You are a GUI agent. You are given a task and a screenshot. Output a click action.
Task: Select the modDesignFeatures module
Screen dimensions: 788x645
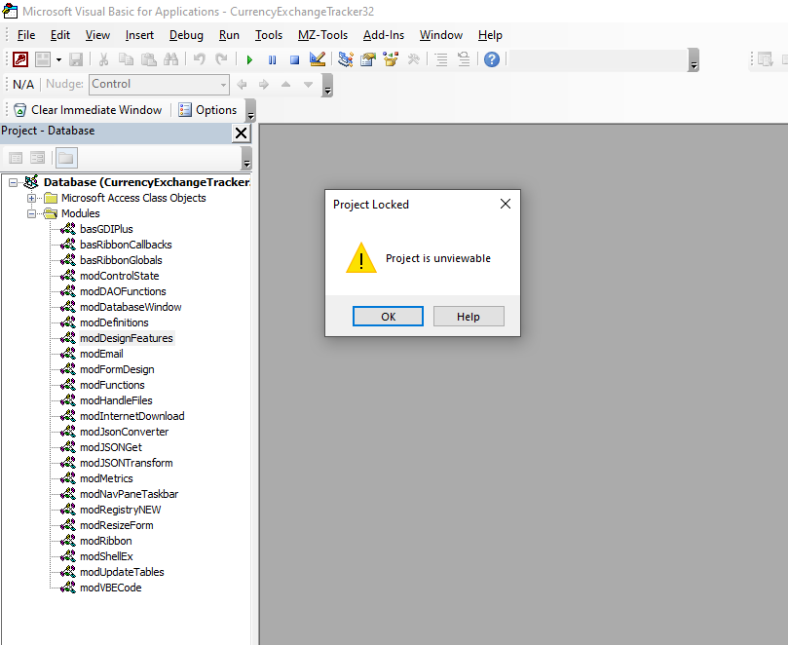click(x=127, y=338)
